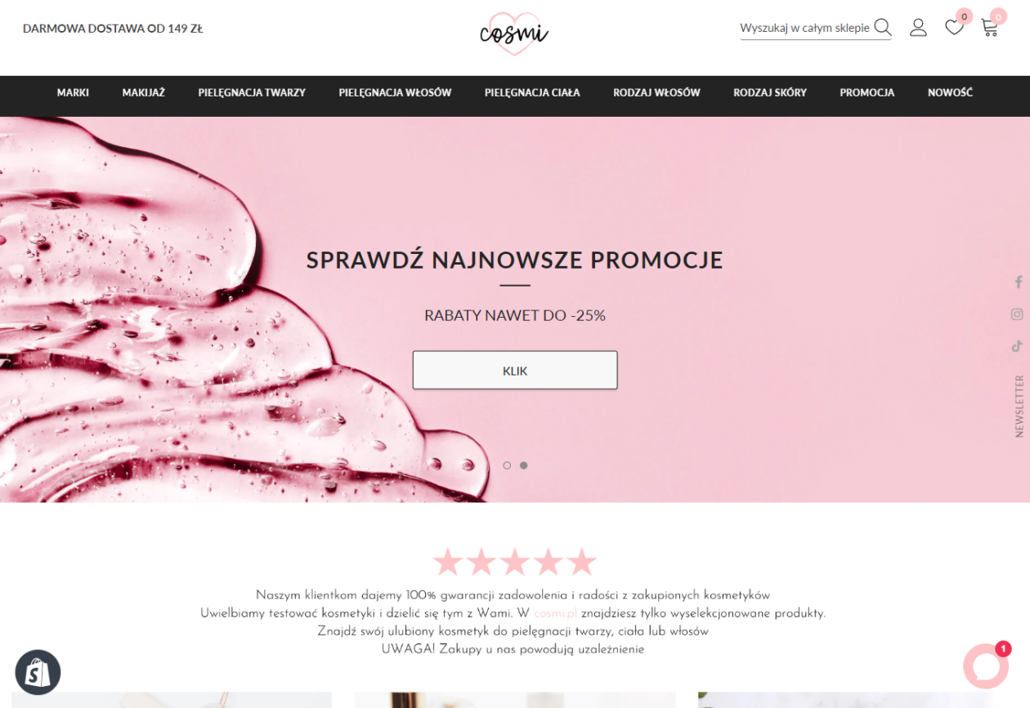Open the TikTok sidebar icon
The height and width of the screenshot is (708, 1030).
click(x=1017, y=345)
